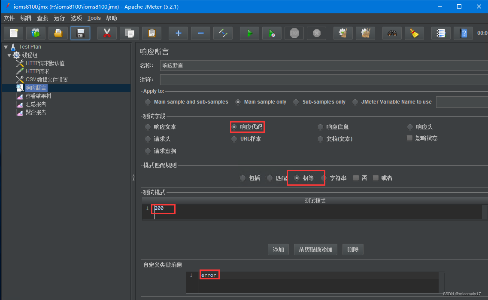Open the Tools menu
This screenshot has width=488, height=300.
(94, 18)
